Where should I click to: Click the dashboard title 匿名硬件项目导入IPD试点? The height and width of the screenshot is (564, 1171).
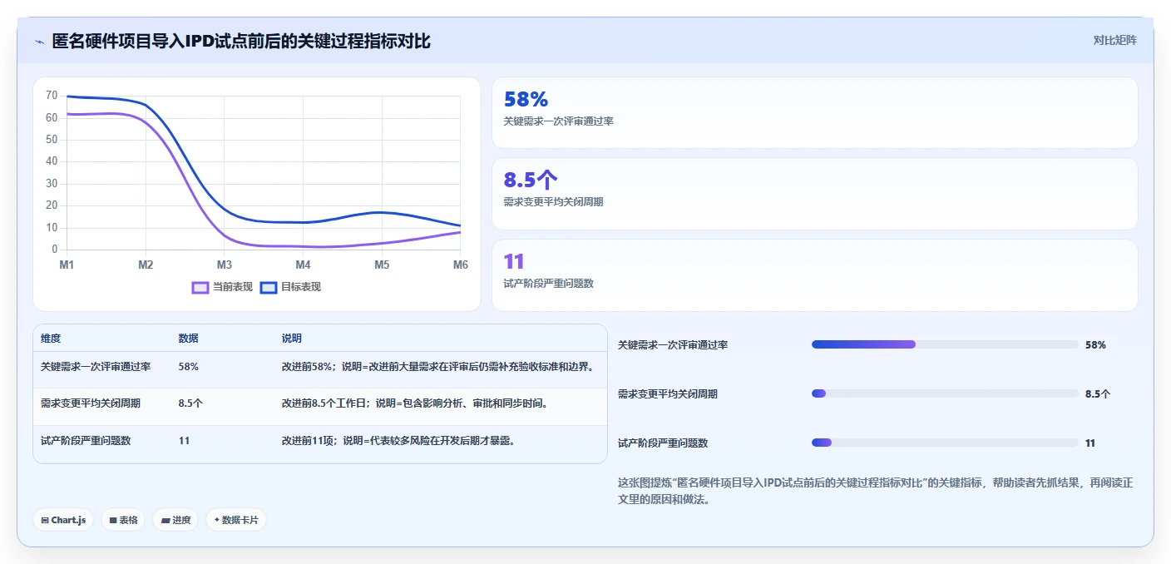(241, 41)
